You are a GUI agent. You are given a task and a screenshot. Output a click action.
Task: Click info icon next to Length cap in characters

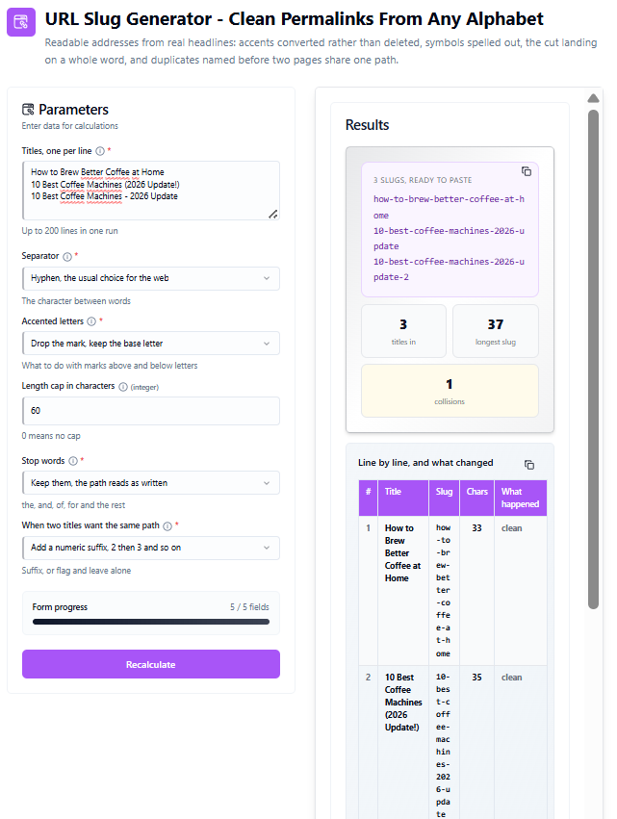(x=123, y=387)
